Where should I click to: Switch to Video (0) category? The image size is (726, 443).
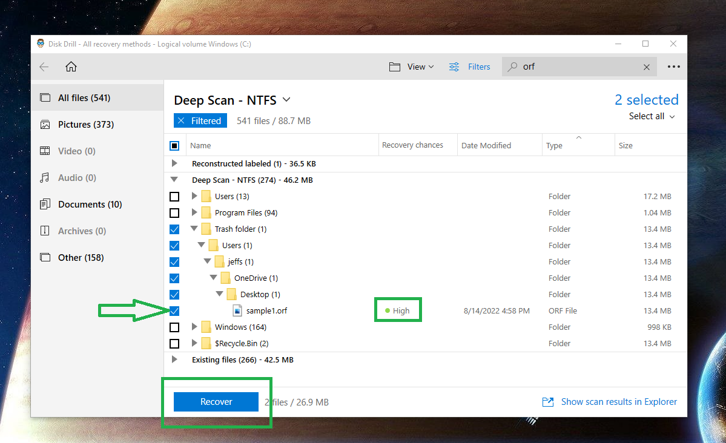[x=97, y=151]
